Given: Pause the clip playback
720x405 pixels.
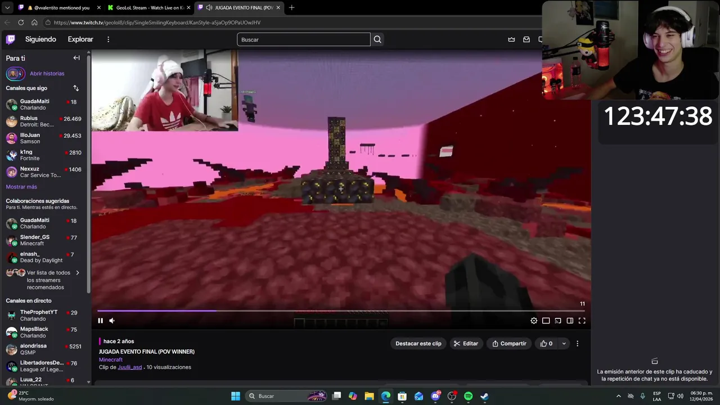Looking at the screenshot, I should click(101, 321).
